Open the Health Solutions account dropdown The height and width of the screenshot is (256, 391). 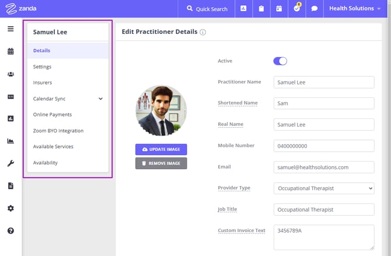click(355, 9)
